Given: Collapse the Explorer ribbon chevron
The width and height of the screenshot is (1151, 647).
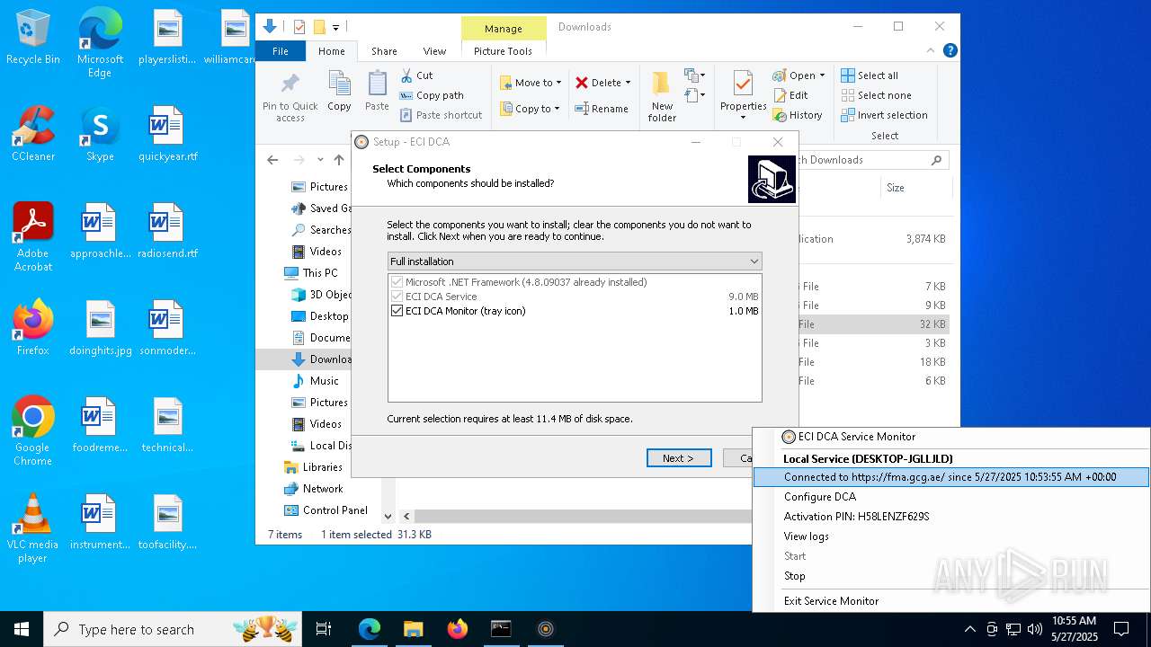Looking at the screenshot, I should tap(932, 51).
